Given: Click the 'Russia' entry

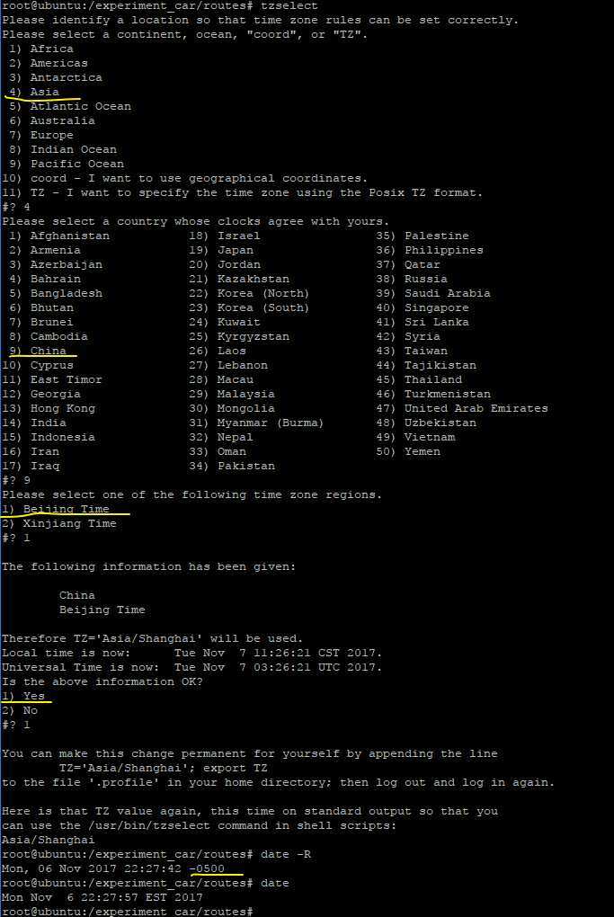Looking at the screenshot, I should (426, 279).
